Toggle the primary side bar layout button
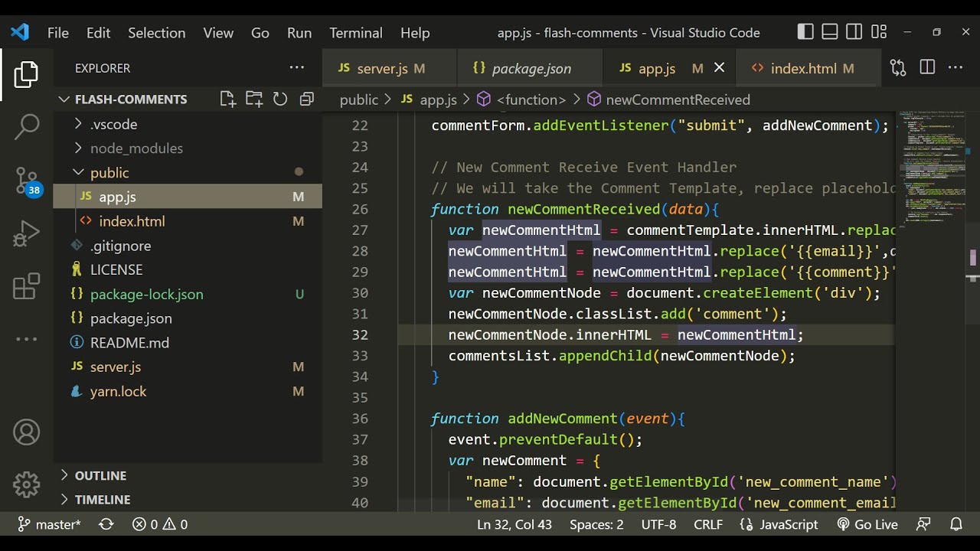 (805, 32)
